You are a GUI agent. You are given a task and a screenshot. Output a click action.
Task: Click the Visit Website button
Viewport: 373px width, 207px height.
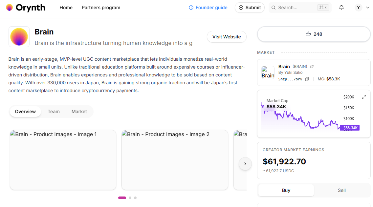pos(227,37)
